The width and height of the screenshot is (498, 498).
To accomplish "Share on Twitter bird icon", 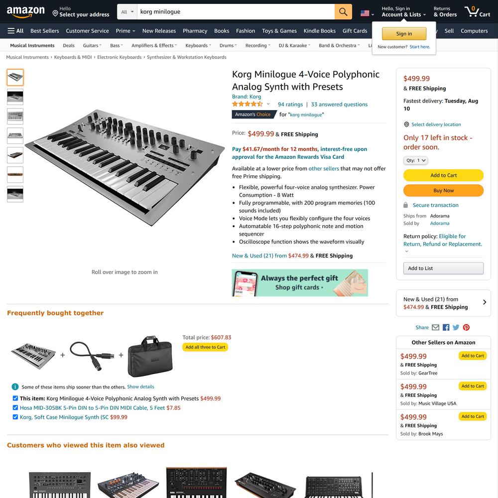I will click(456, 327).
